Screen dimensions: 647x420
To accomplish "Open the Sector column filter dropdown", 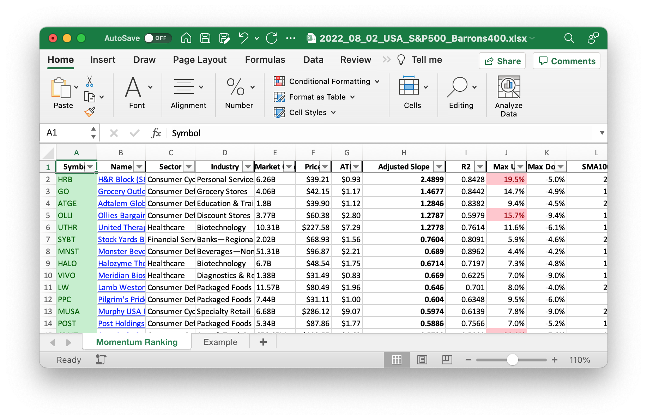I will tap(189, 167).
